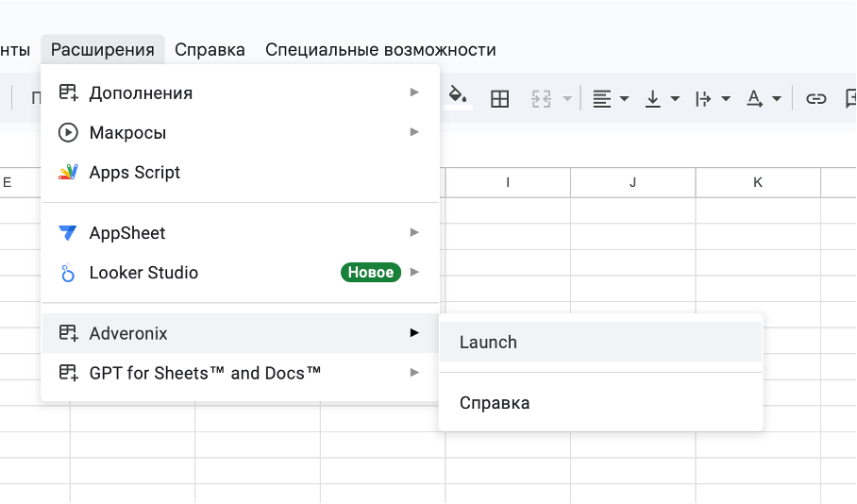Expand Дополнения submenu arrow
The image size is (857, 504).
pos(414,92)
